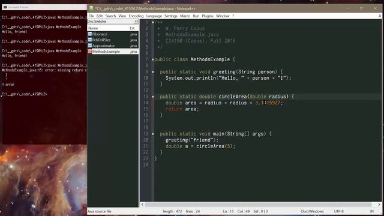The width and height of the screenshot is (384, 216).
Task: Open the Search menu
Action: [x=110, y=16]
